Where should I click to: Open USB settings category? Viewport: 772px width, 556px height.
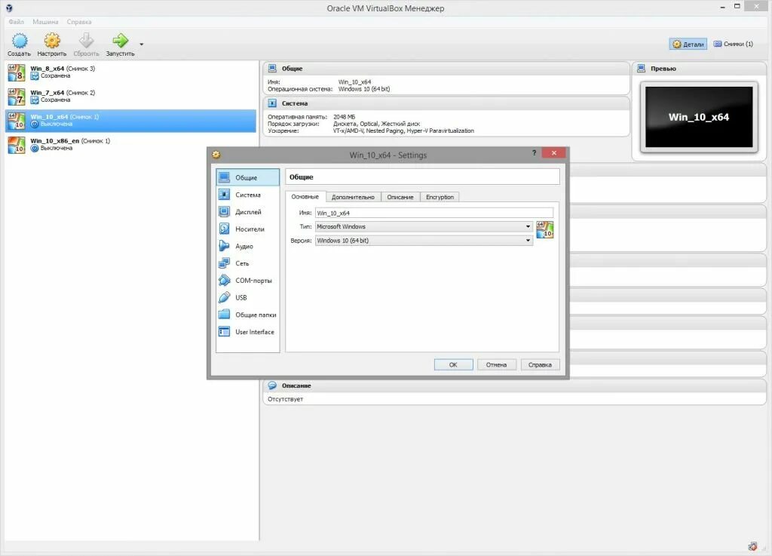[x=247, y=297]
